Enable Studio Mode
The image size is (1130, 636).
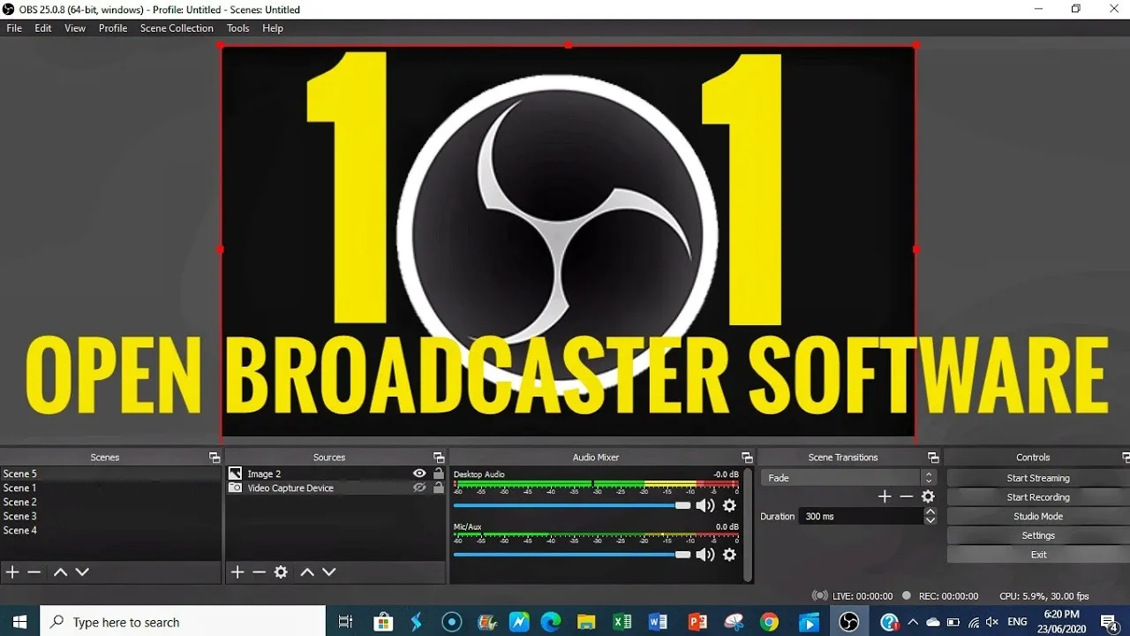point(1038,517)
